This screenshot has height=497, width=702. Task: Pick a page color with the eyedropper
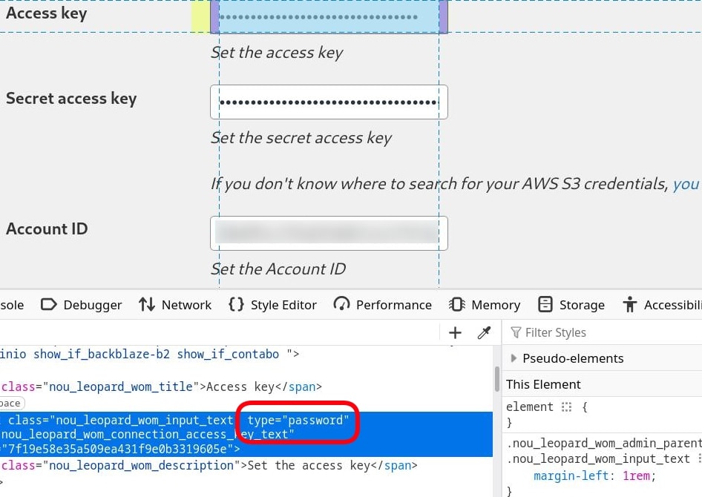point(484,333)
